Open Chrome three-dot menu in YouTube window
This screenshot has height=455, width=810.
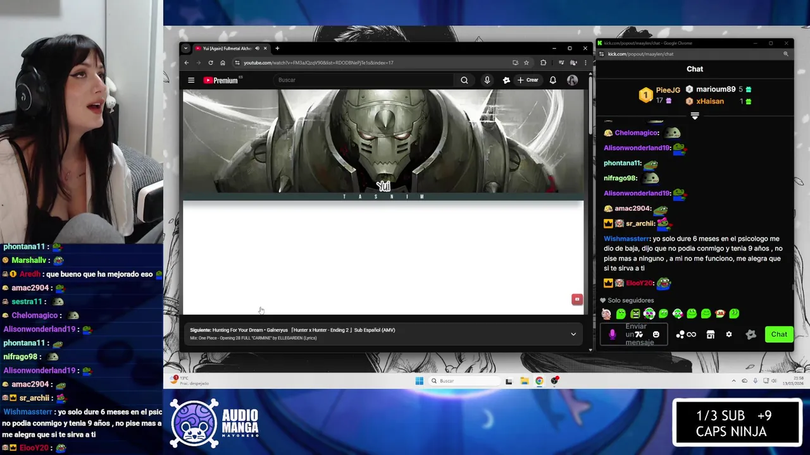pos(585,63)
